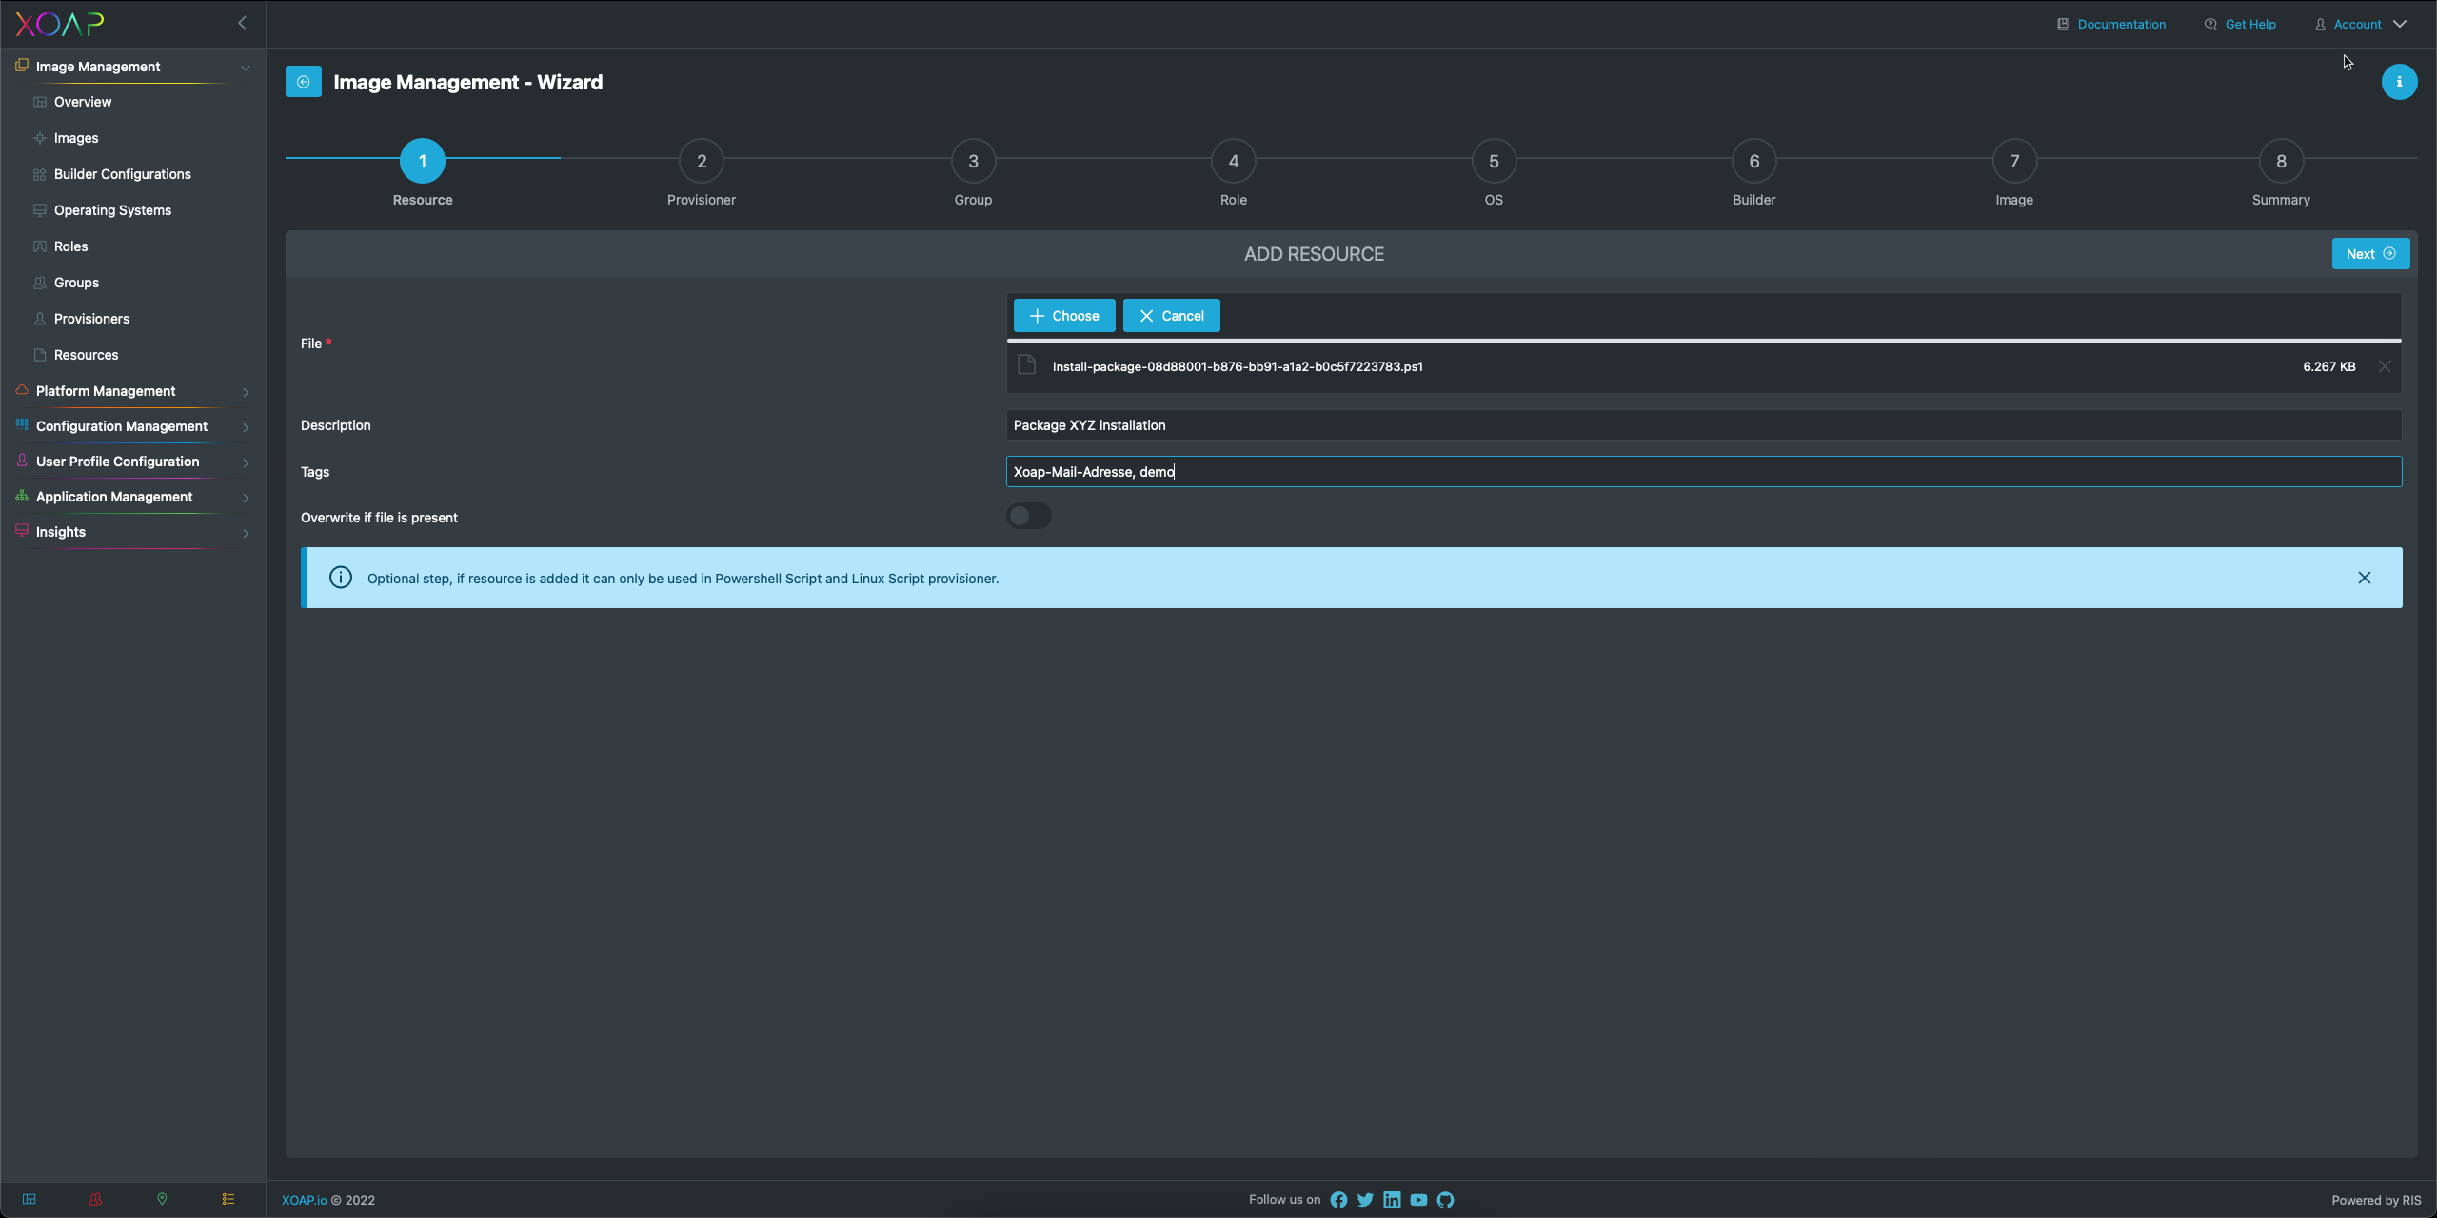
Task: Click the XOAP logo
Action: pyautogui.click(x=59, y=24)
